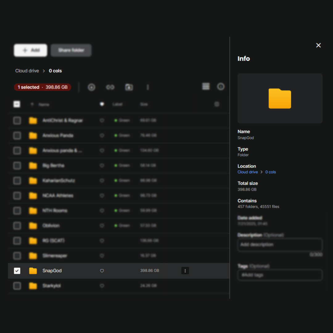This screenshot has height=333, width=333.
Task: Open the more options menu in the toolbar
Action: (148, 87)
